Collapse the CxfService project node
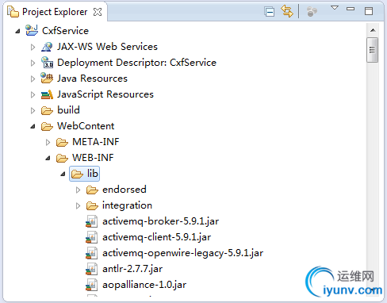Screen dimensions: 387x303 click(17, 31)
